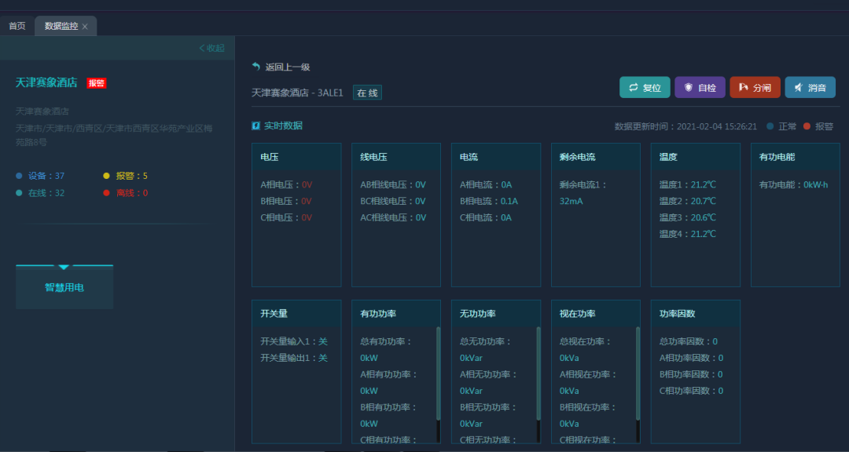Click the 设备：37 count in sidebar
The image size is (849, 452).
pyautogui.click(x=46, y=176)
